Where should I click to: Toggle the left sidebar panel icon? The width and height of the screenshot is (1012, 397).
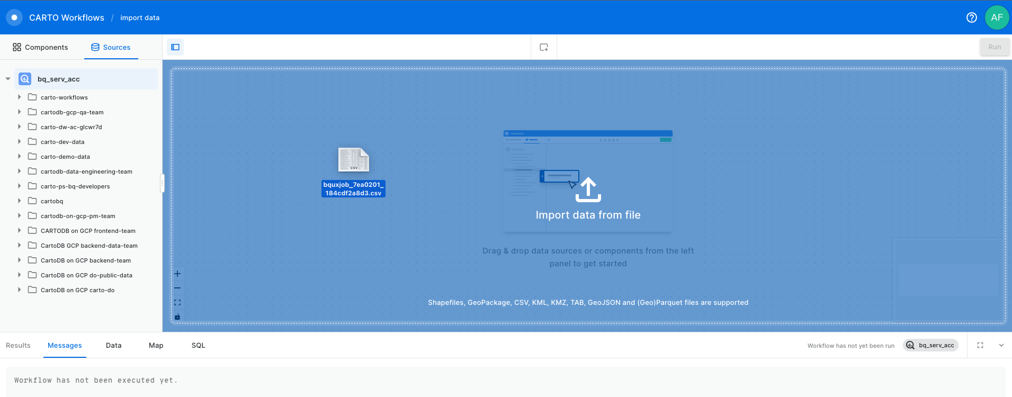[175, 47]
